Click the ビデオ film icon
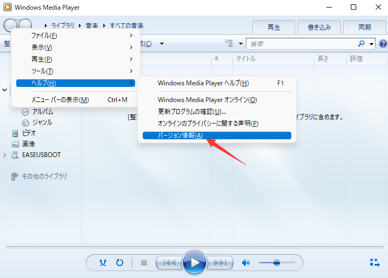388x278 pixels. 15,134
